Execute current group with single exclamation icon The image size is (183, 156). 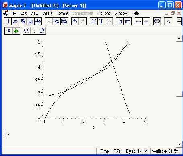coord(35,31)
